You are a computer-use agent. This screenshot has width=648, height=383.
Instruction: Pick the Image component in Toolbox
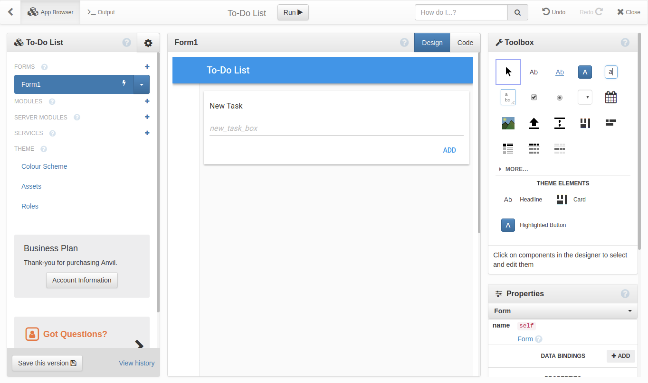pos(508,123)
